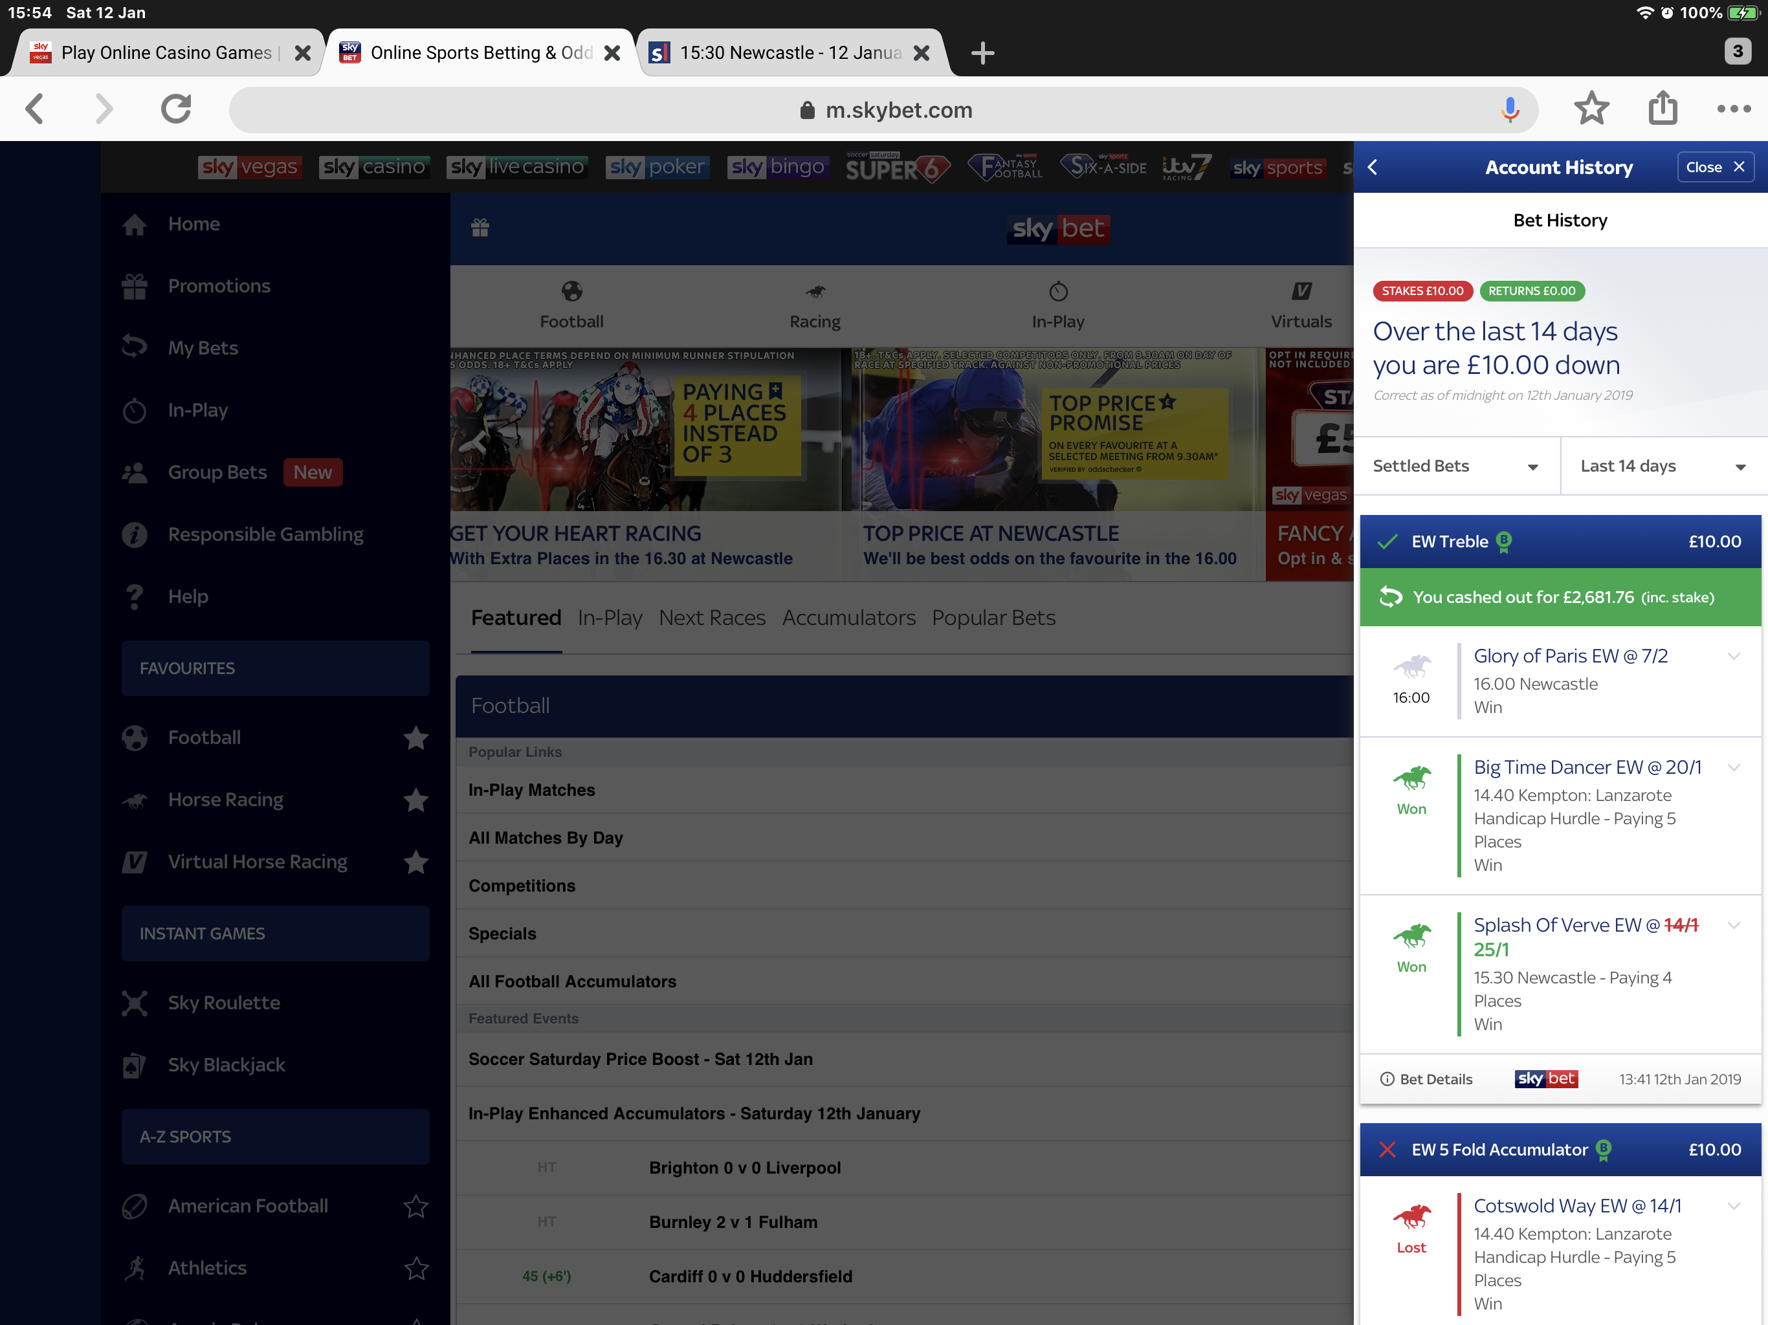
Task: Switch to the Popular Bets tab
Action: point(993,618)
